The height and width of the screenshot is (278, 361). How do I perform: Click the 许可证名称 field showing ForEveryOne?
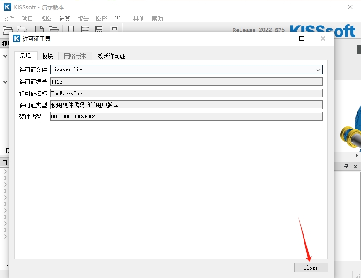[x=186, y=93]
